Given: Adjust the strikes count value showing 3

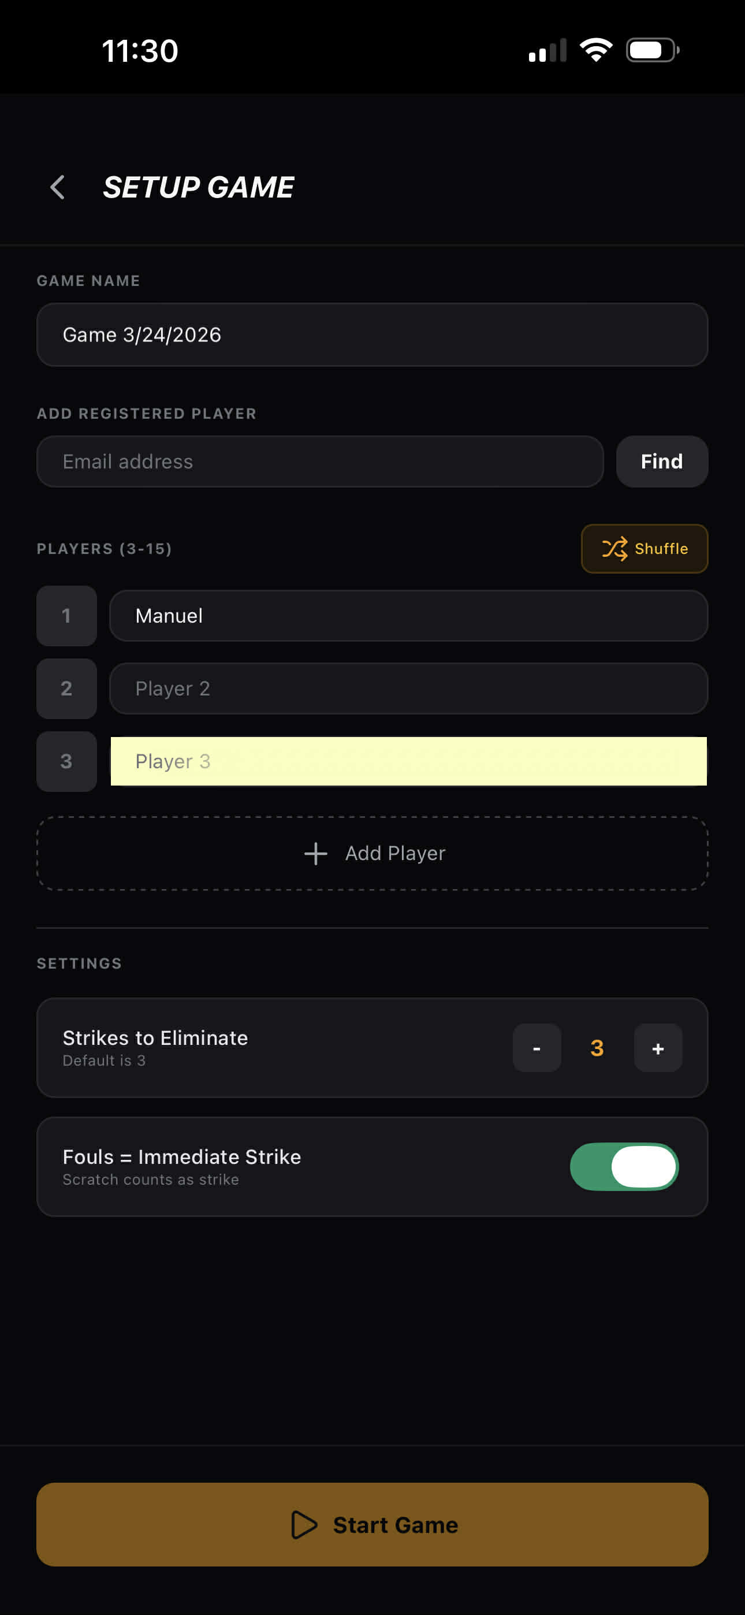Looking at the screenshot, I should tap(597, 1048).
